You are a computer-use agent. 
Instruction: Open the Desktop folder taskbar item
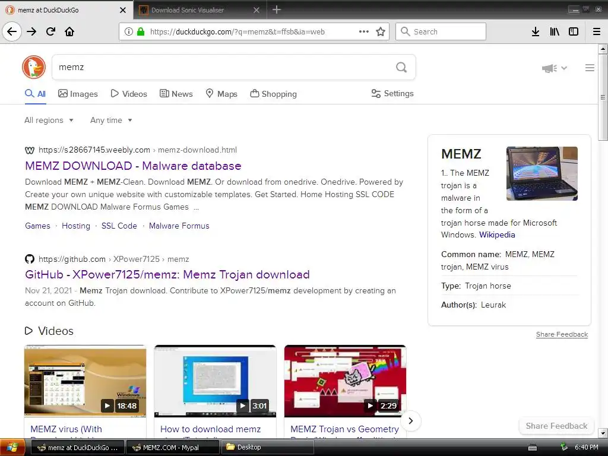tap(268, 448)
